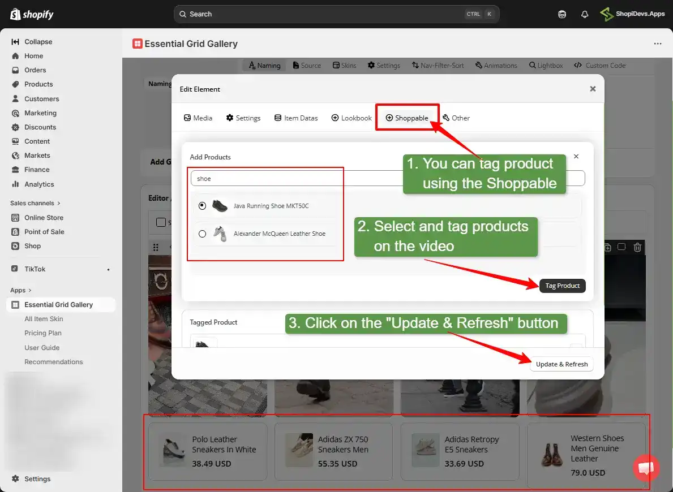This screenshot has width=673, height=492.
Task: Close the Edit Element dialog
Action: (593, 89)
